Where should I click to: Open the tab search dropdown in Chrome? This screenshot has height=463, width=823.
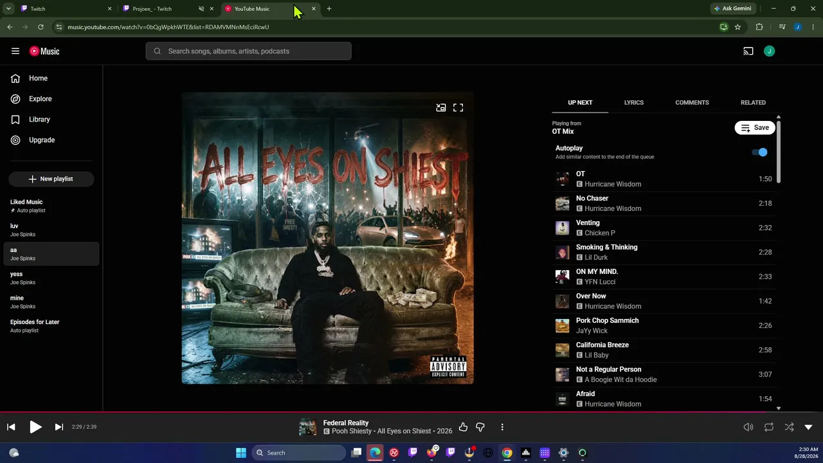point(8,9)
